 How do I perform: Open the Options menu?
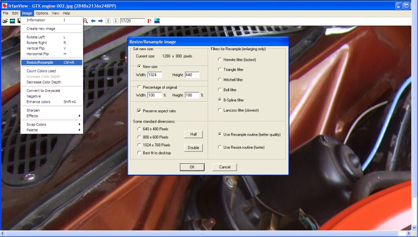click(42, 13)
